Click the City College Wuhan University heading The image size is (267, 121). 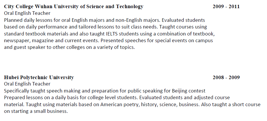tap(74, 6)
